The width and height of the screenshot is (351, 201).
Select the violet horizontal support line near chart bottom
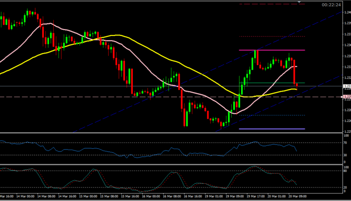click(271, 129)
